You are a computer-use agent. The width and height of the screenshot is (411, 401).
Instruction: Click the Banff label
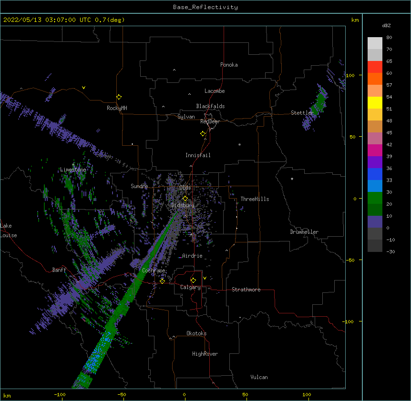point(59,270)
